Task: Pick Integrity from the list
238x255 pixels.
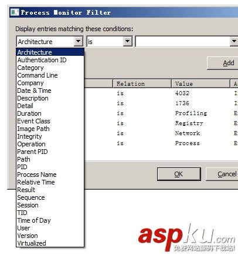Action: (x=50, y=136)
